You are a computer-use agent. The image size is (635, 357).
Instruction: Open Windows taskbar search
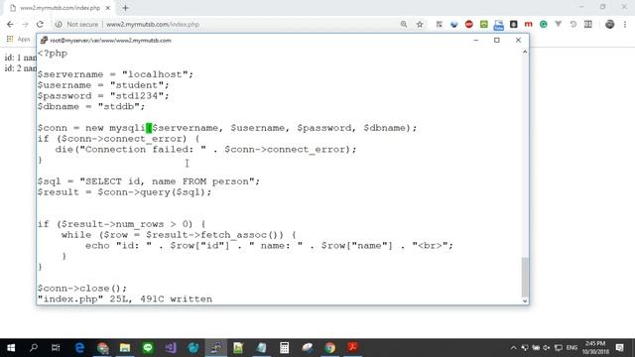(x=34, y=348)
